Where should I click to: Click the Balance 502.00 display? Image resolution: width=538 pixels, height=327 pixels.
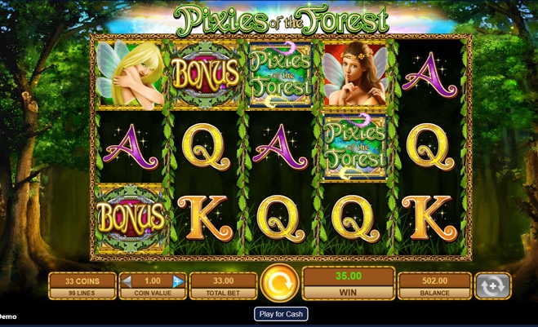pyautogui.click(x=434, y=286)
